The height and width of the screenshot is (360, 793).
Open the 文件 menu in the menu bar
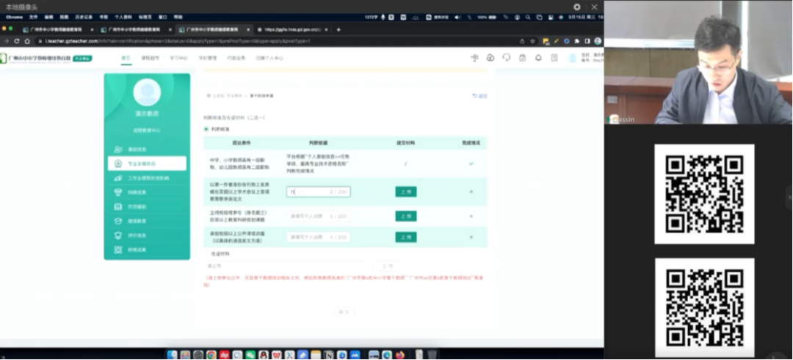click(33, 17)
